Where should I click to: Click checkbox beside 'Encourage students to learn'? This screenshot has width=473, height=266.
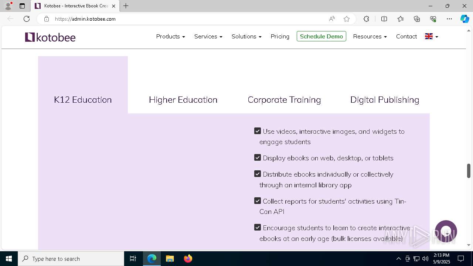[x=258, y=227]
